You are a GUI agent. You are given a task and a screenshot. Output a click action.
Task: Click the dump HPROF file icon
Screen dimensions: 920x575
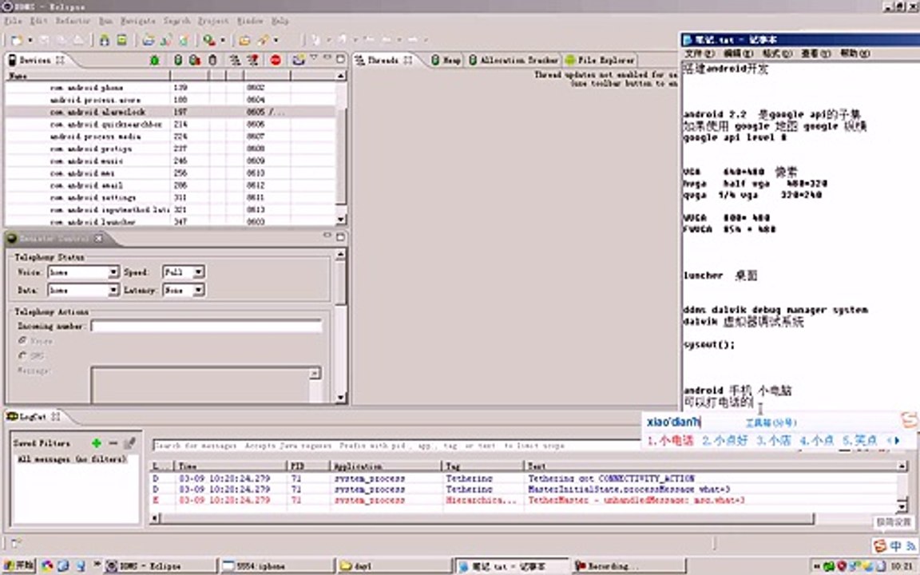(195, 60)
